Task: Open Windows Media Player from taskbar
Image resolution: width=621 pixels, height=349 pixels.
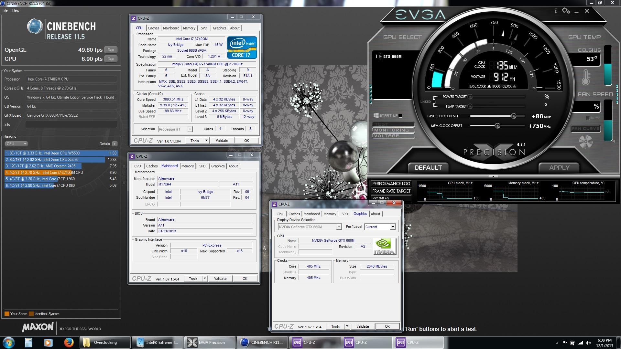Action: 48,343
